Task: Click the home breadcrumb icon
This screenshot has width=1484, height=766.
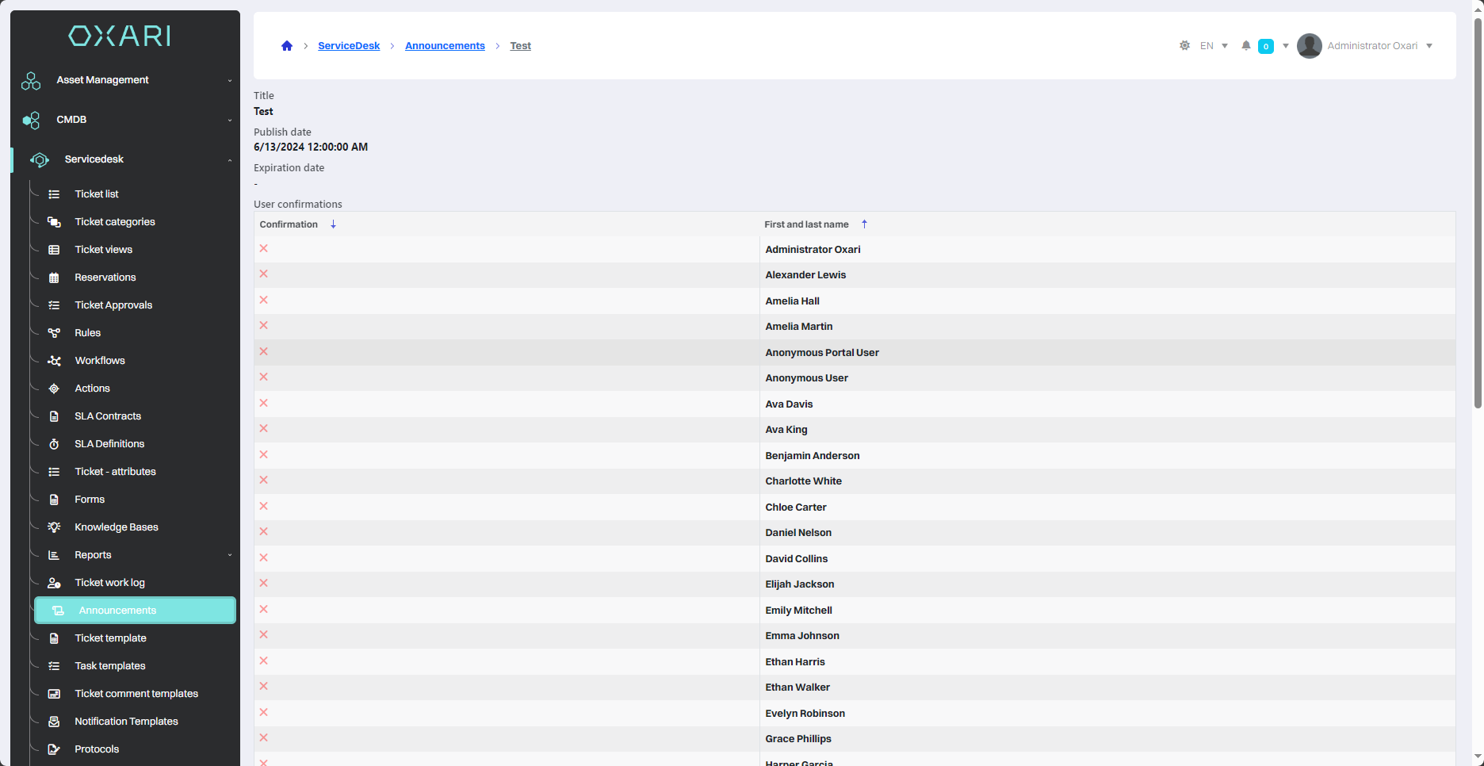Action: coord(287,46)
